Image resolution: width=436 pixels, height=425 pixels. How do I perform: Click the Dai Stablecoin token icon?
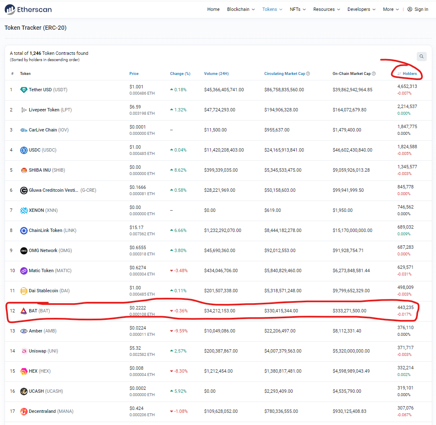(x=24, y=291)
